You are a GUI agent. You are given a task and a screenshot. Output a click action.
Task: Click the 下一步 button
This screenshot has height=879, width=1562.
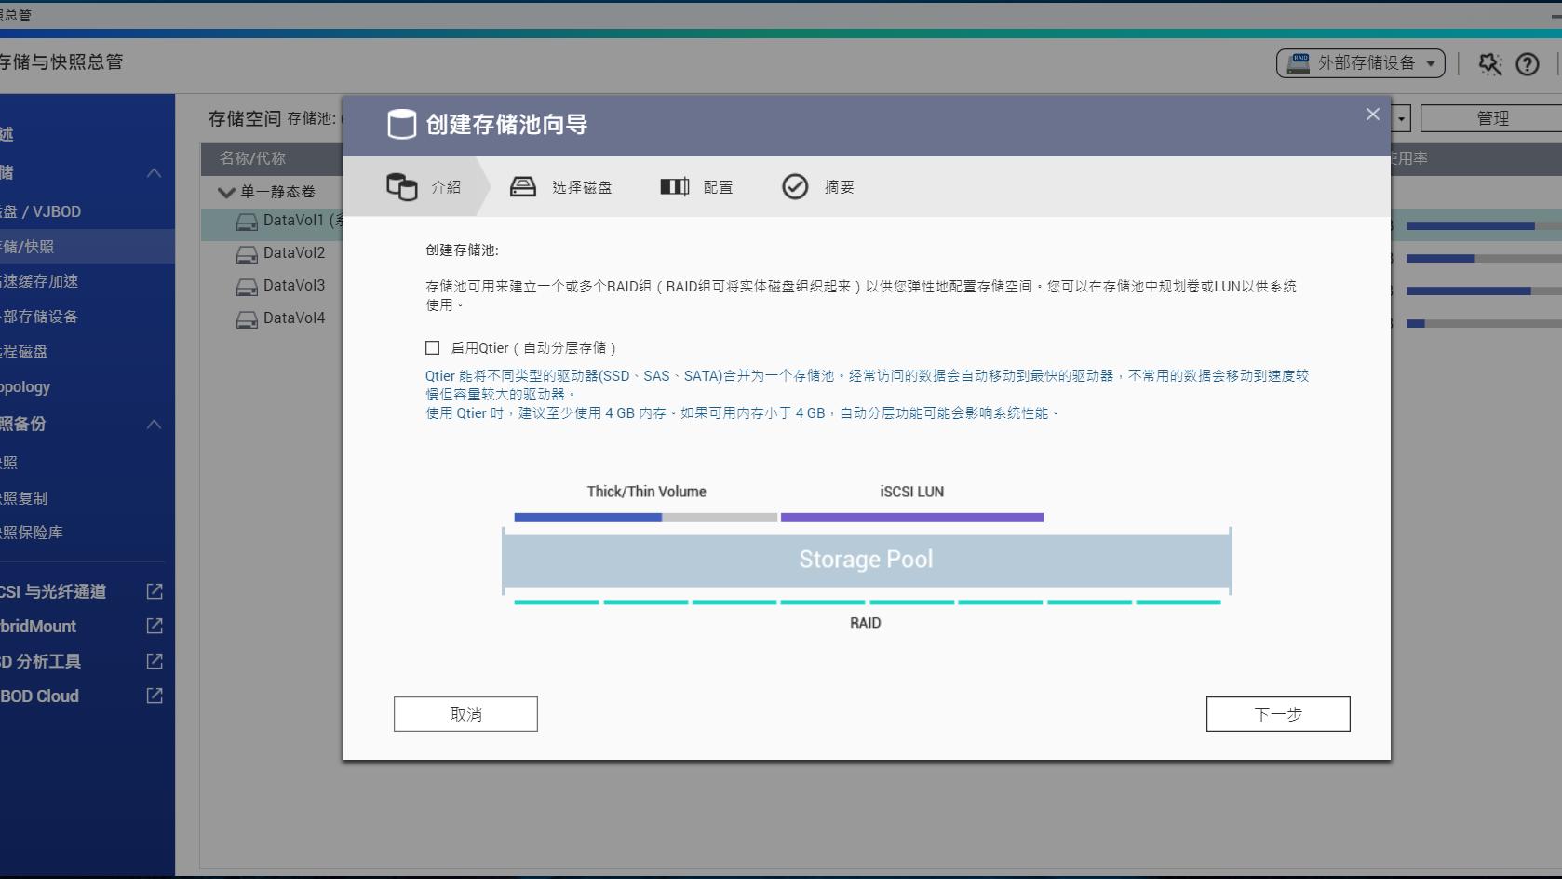point(1277,714)
